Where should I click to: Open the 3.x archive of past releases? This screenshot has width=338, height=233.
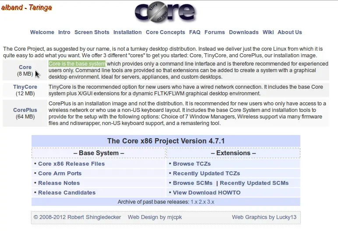(211, 202)
